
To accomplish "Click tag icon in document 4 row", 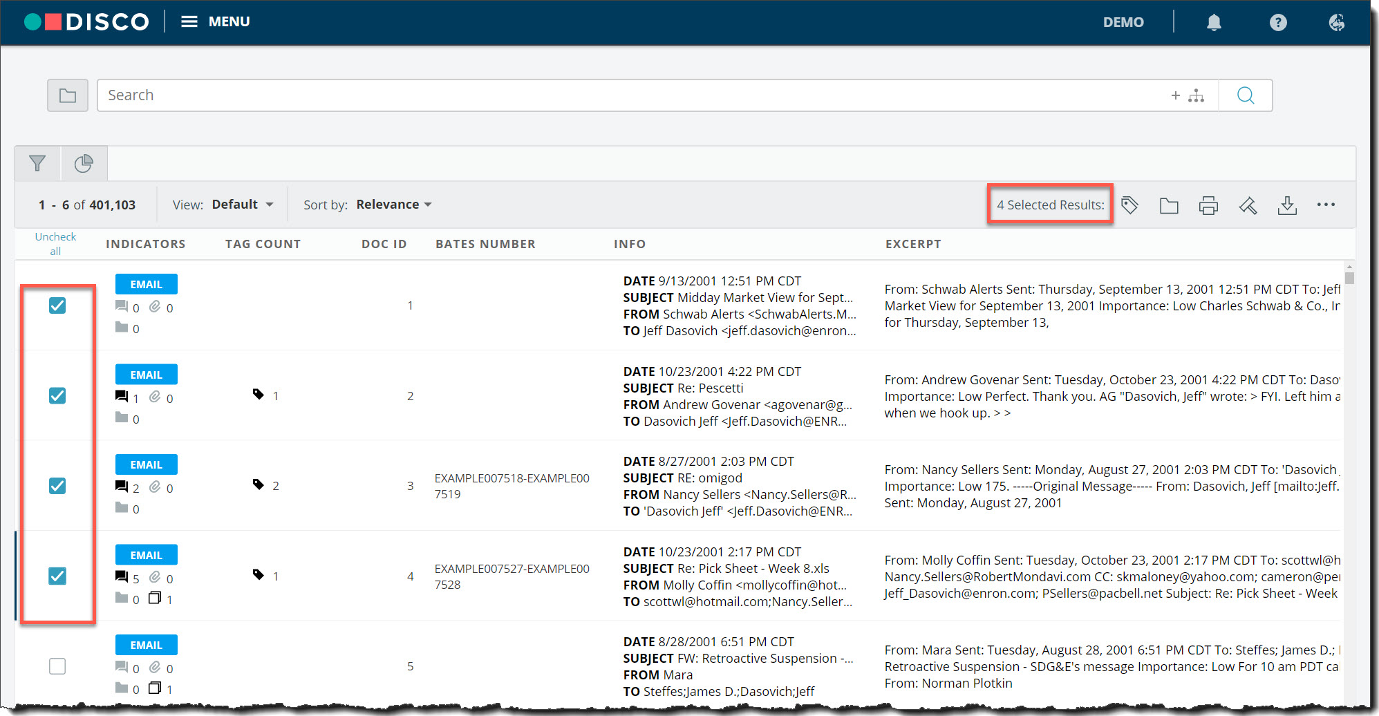I will tap(259, 575).
